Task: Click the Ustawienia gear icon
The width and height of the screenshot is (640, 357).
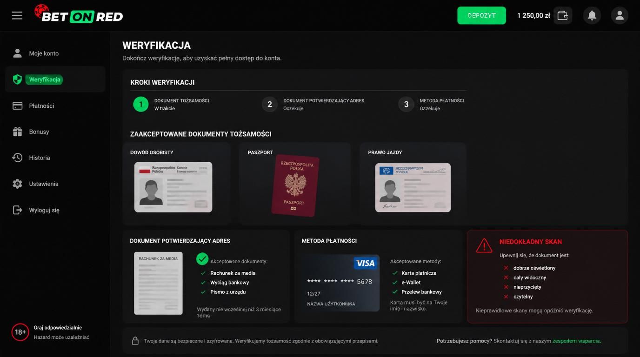Action: pos(17,184)
